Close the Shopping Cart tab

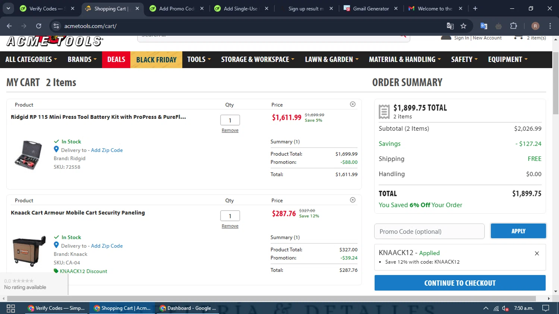(x=137, y=8)
